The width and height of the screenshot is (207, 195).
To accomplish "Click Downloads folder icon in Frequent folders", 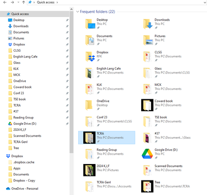I will [x=148, y=24].
